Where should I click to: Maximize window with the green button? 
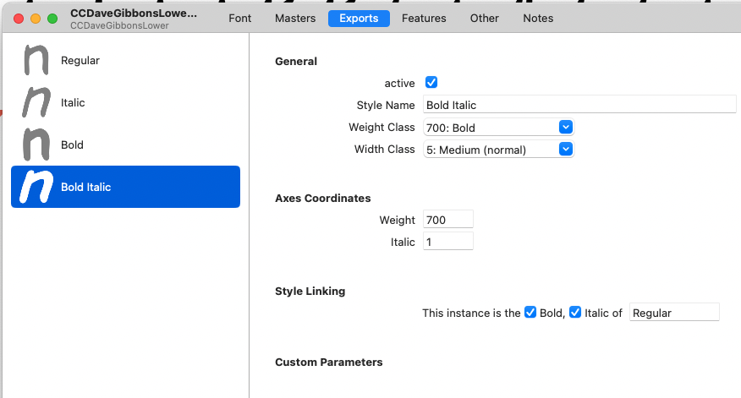coord(52,19)
